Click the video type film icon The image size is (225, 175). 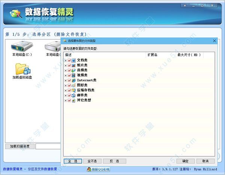[74, 75]
